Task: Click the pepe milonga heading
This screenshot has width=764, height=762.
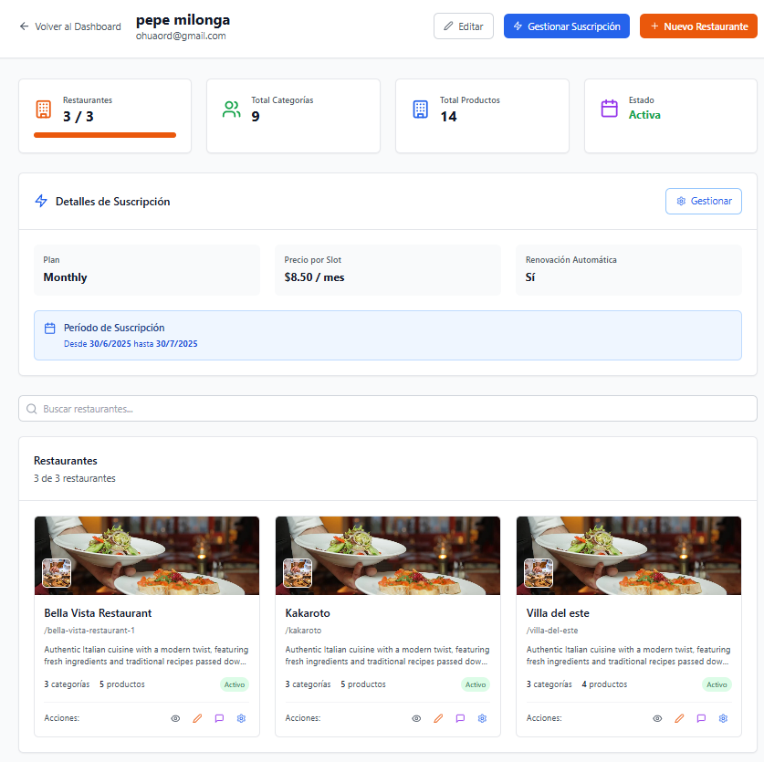Action: (x=183, y=19)
